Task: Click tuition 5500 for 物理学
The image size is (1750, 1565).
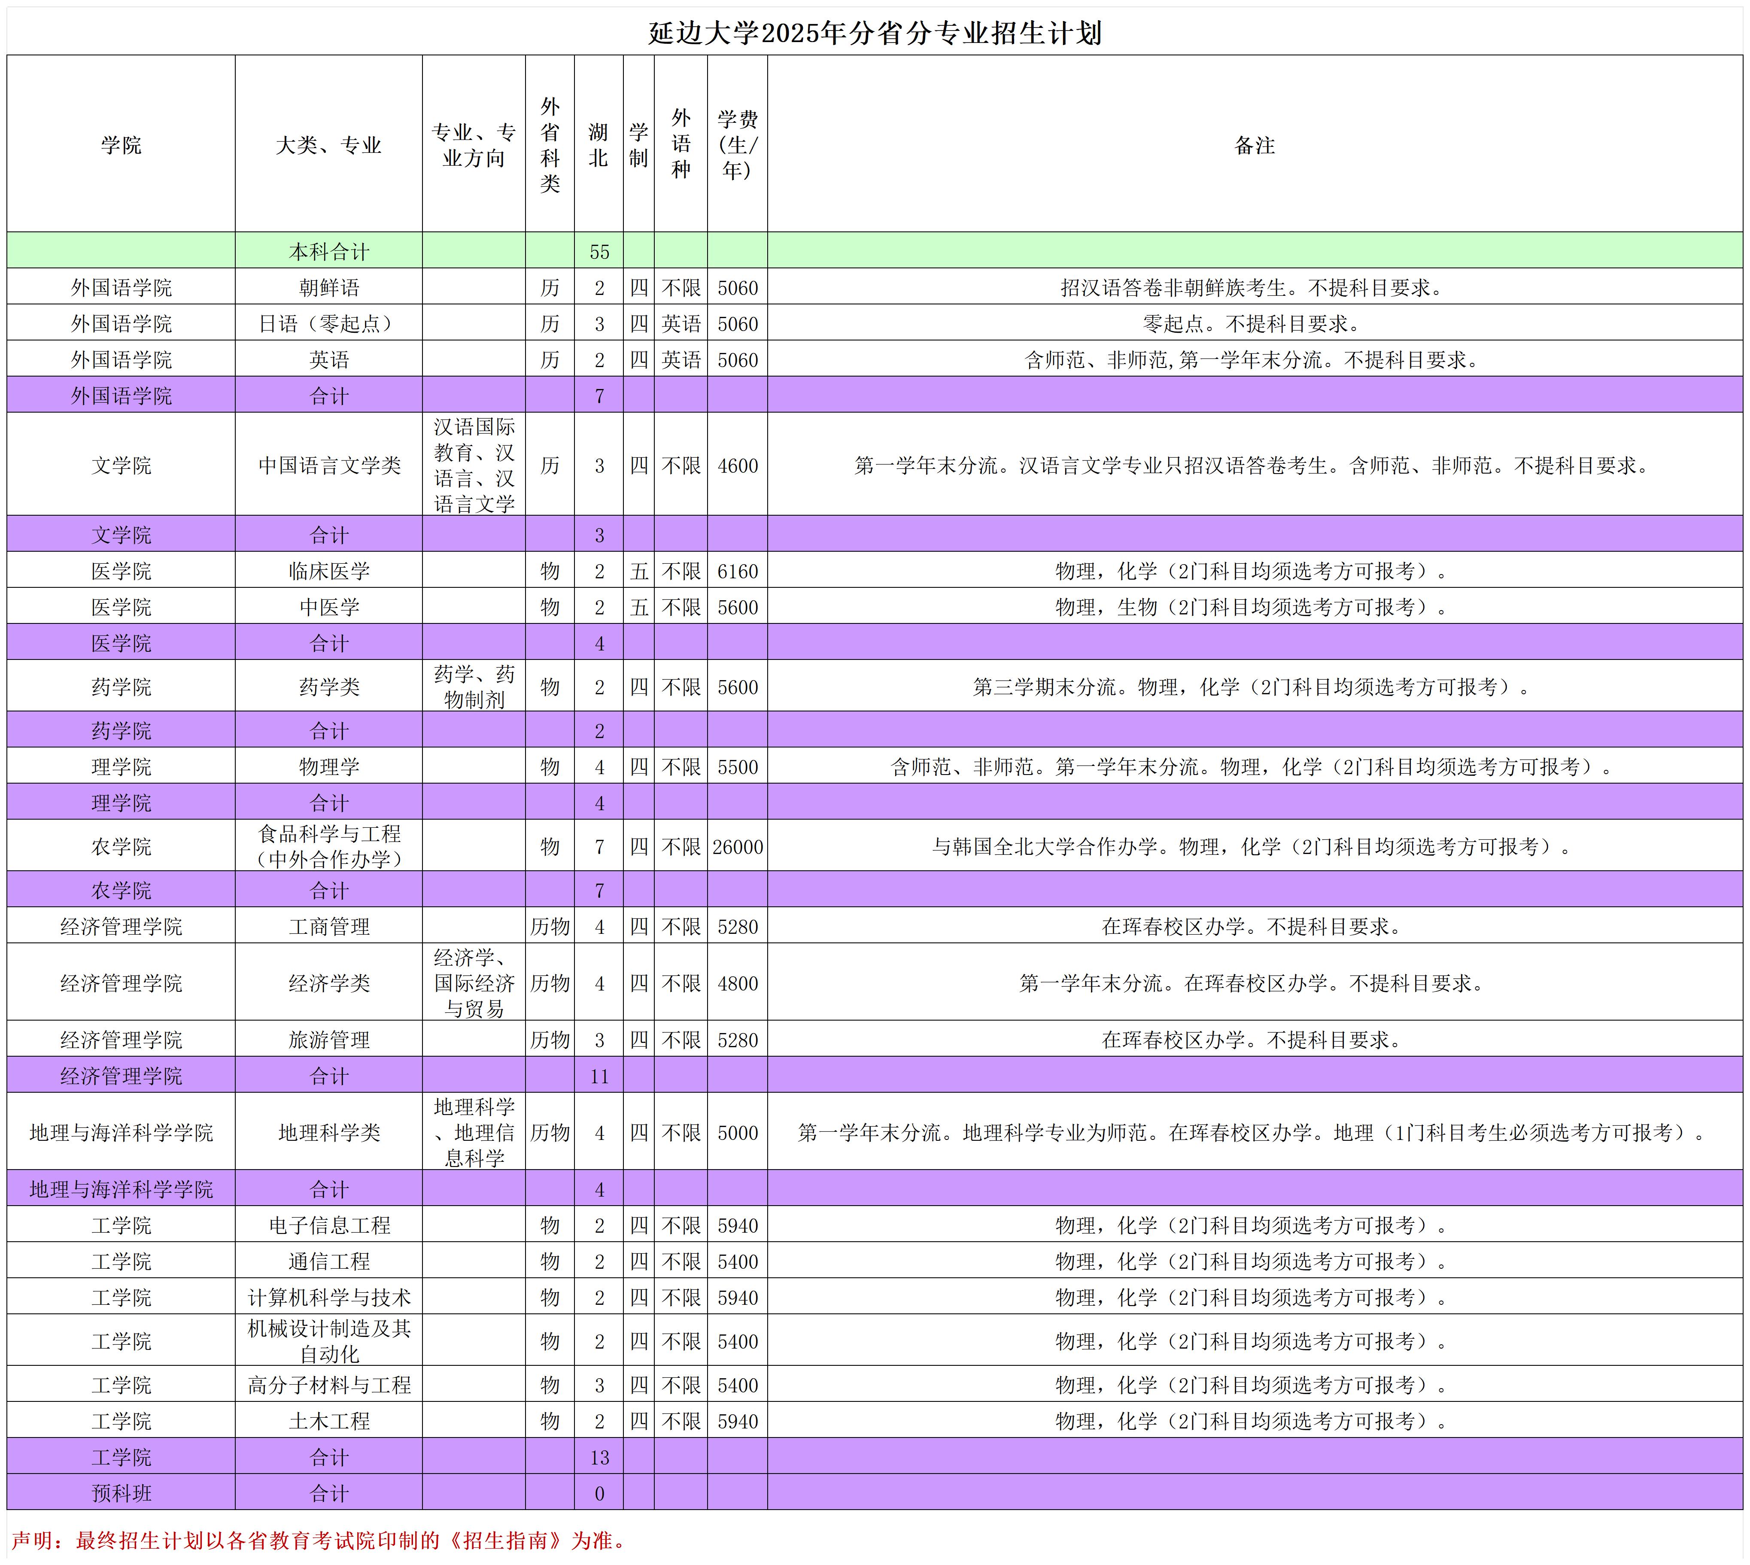Action: coord(738,766)
